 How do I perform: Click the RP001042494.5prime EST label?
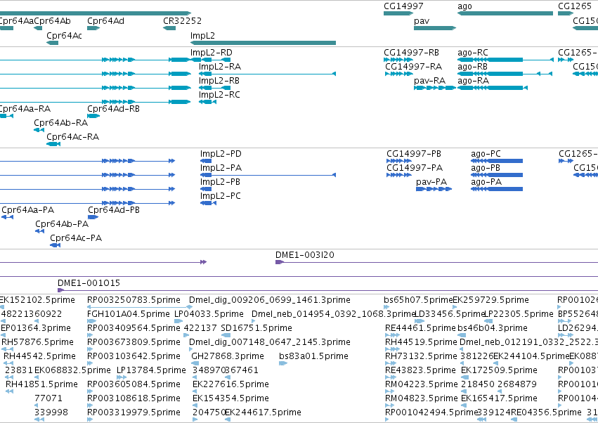coord(431,412)
